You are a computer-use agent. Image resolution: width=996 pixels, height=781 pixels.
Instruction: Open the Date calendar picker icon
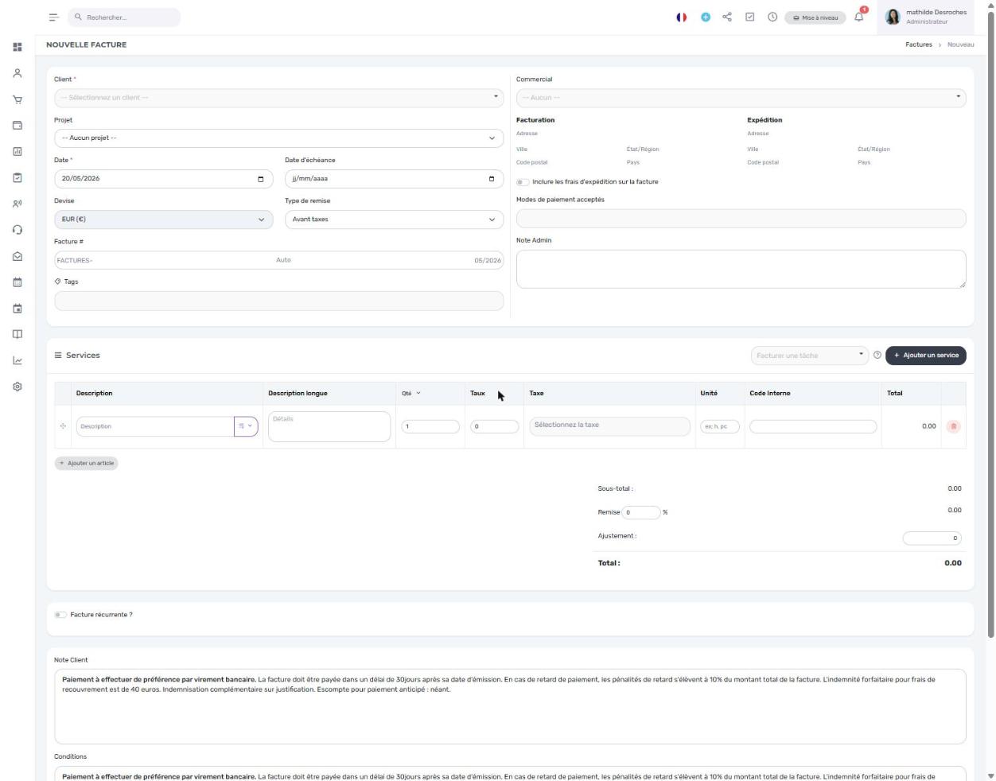click(x=260, y=179)
